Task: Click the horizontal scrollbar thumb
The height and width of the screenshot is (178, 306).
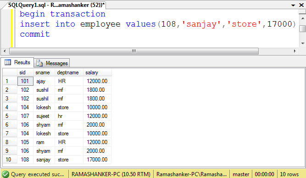Action: (134, 51)
